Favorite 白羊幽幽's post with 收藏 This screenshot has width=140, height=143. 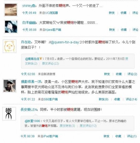(124, 30)
